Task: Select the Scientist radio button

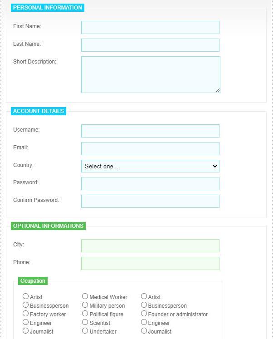Action: (85, 322)
